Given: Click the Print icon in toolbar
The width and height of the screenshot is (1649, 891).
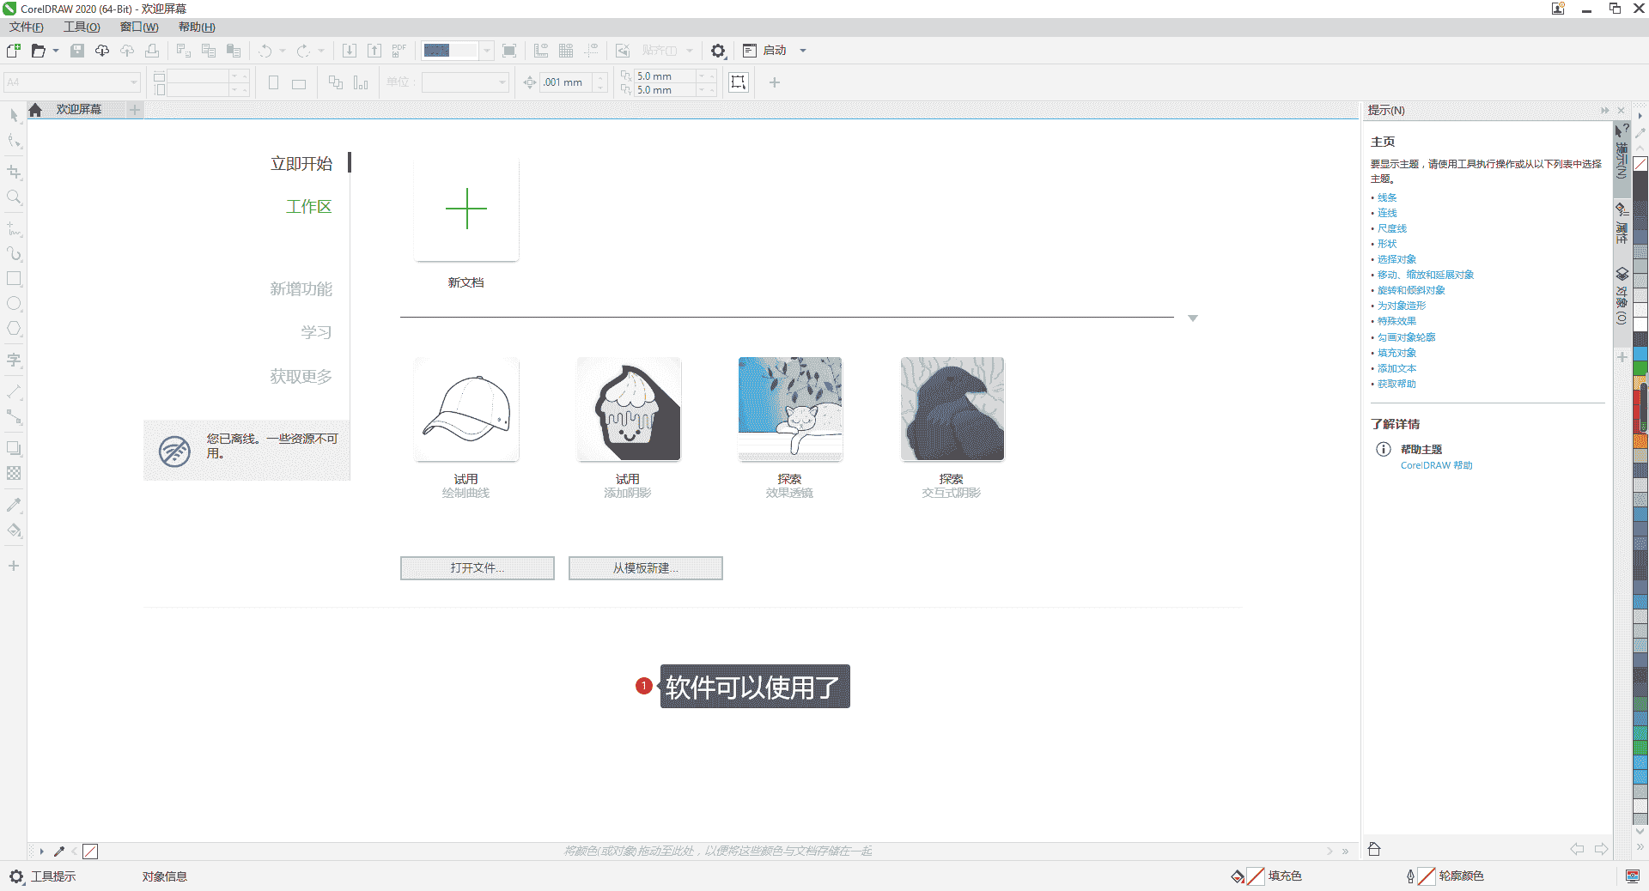Looking at the screenshot, I should 152,51.
